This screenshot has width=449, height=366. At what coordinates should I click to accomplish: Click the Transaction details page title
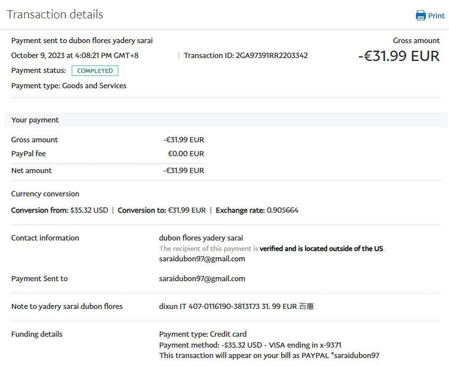click(55, 14)
